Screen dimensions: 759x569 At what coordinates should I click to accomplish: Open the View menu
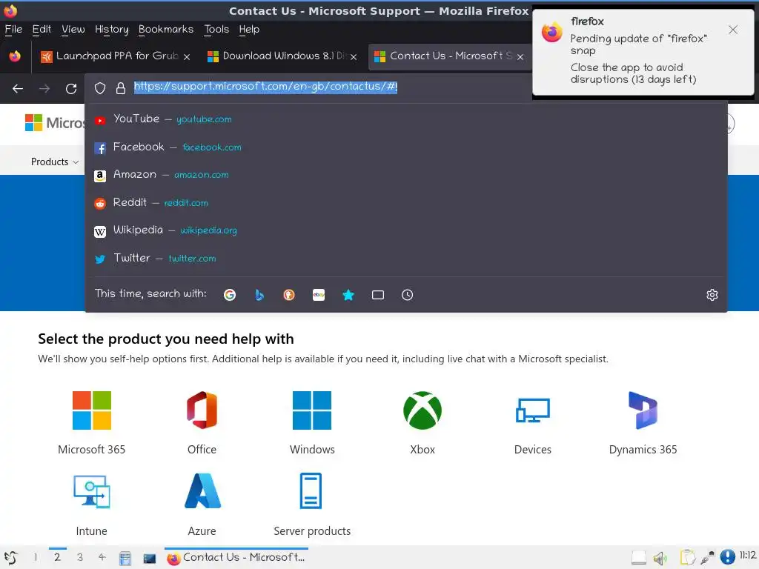point(73,30)
